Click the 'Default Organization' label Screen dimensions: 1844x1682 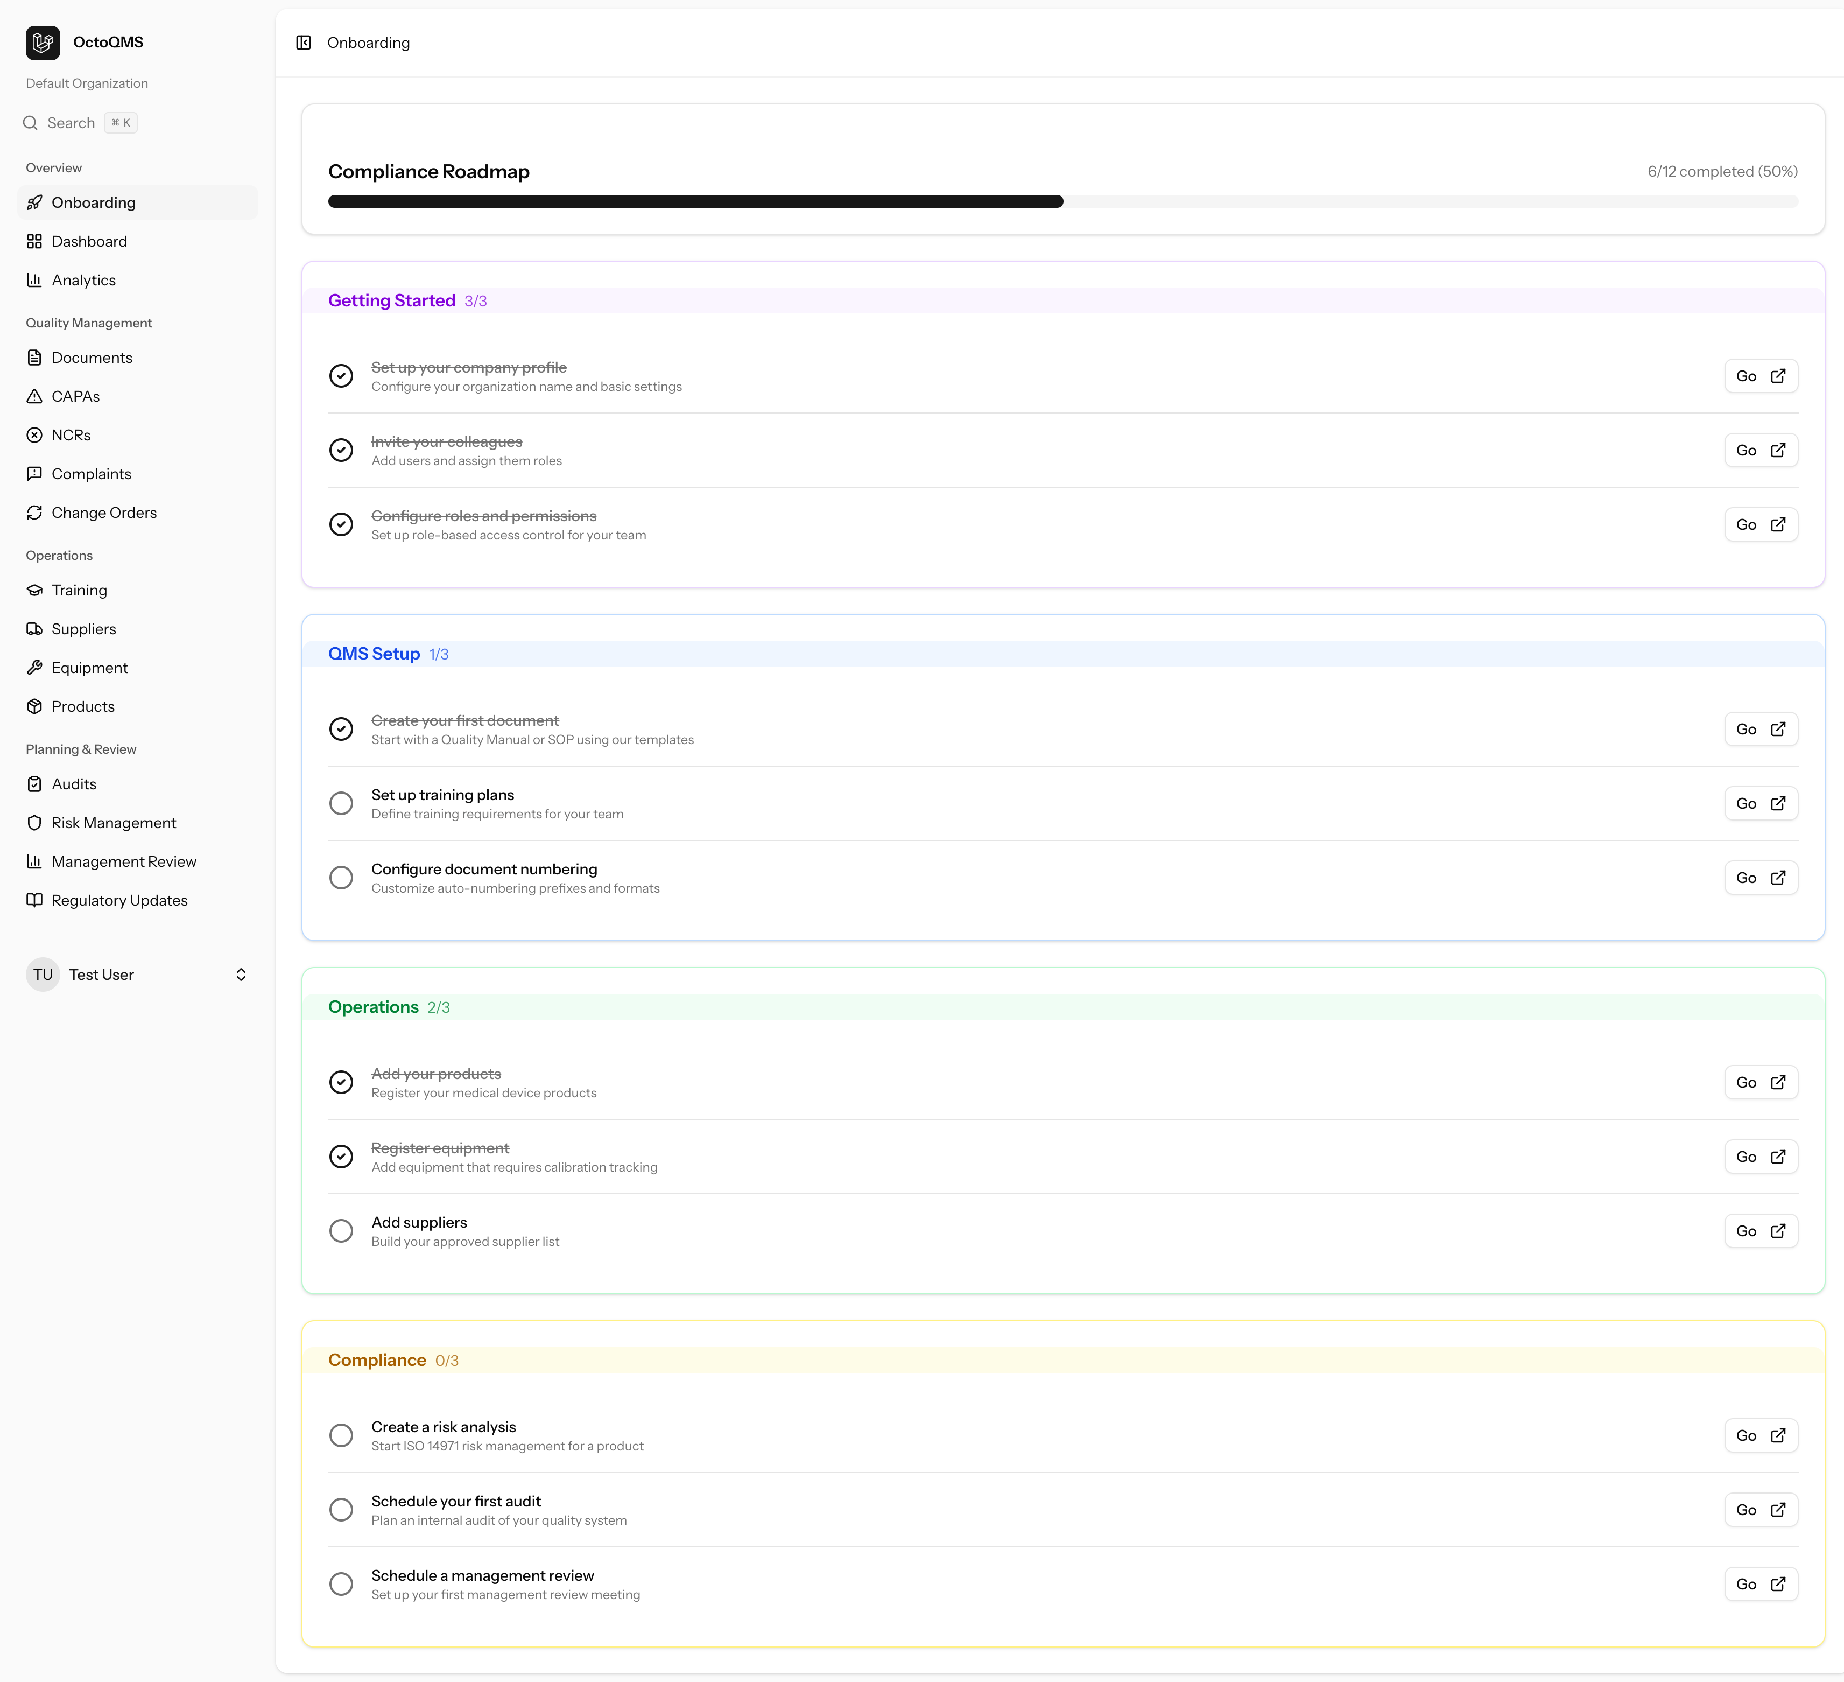pos(87,83)
